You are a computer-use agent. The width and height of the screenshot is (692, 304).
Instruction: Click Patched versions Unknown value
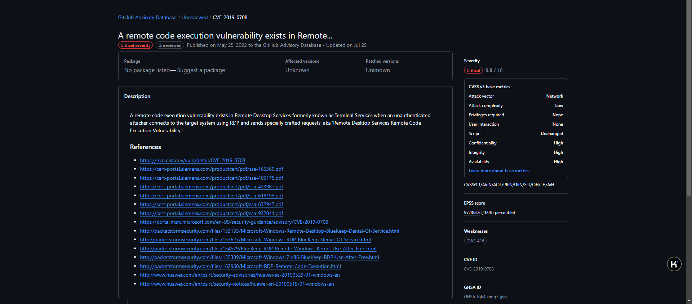378,70
